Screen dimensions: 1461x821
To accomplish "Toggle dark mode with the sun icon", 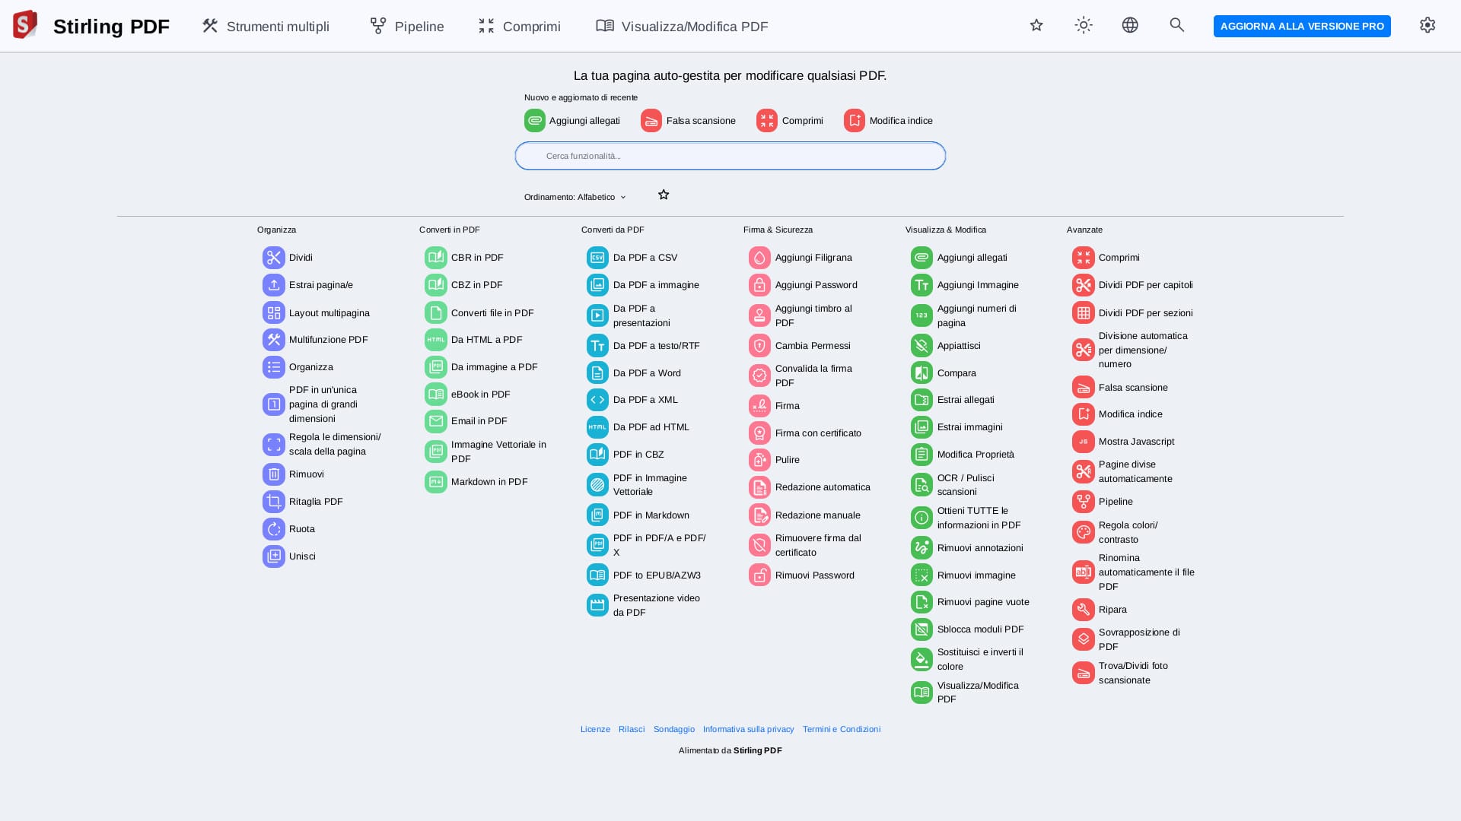I will click(x=1084, y=26).
